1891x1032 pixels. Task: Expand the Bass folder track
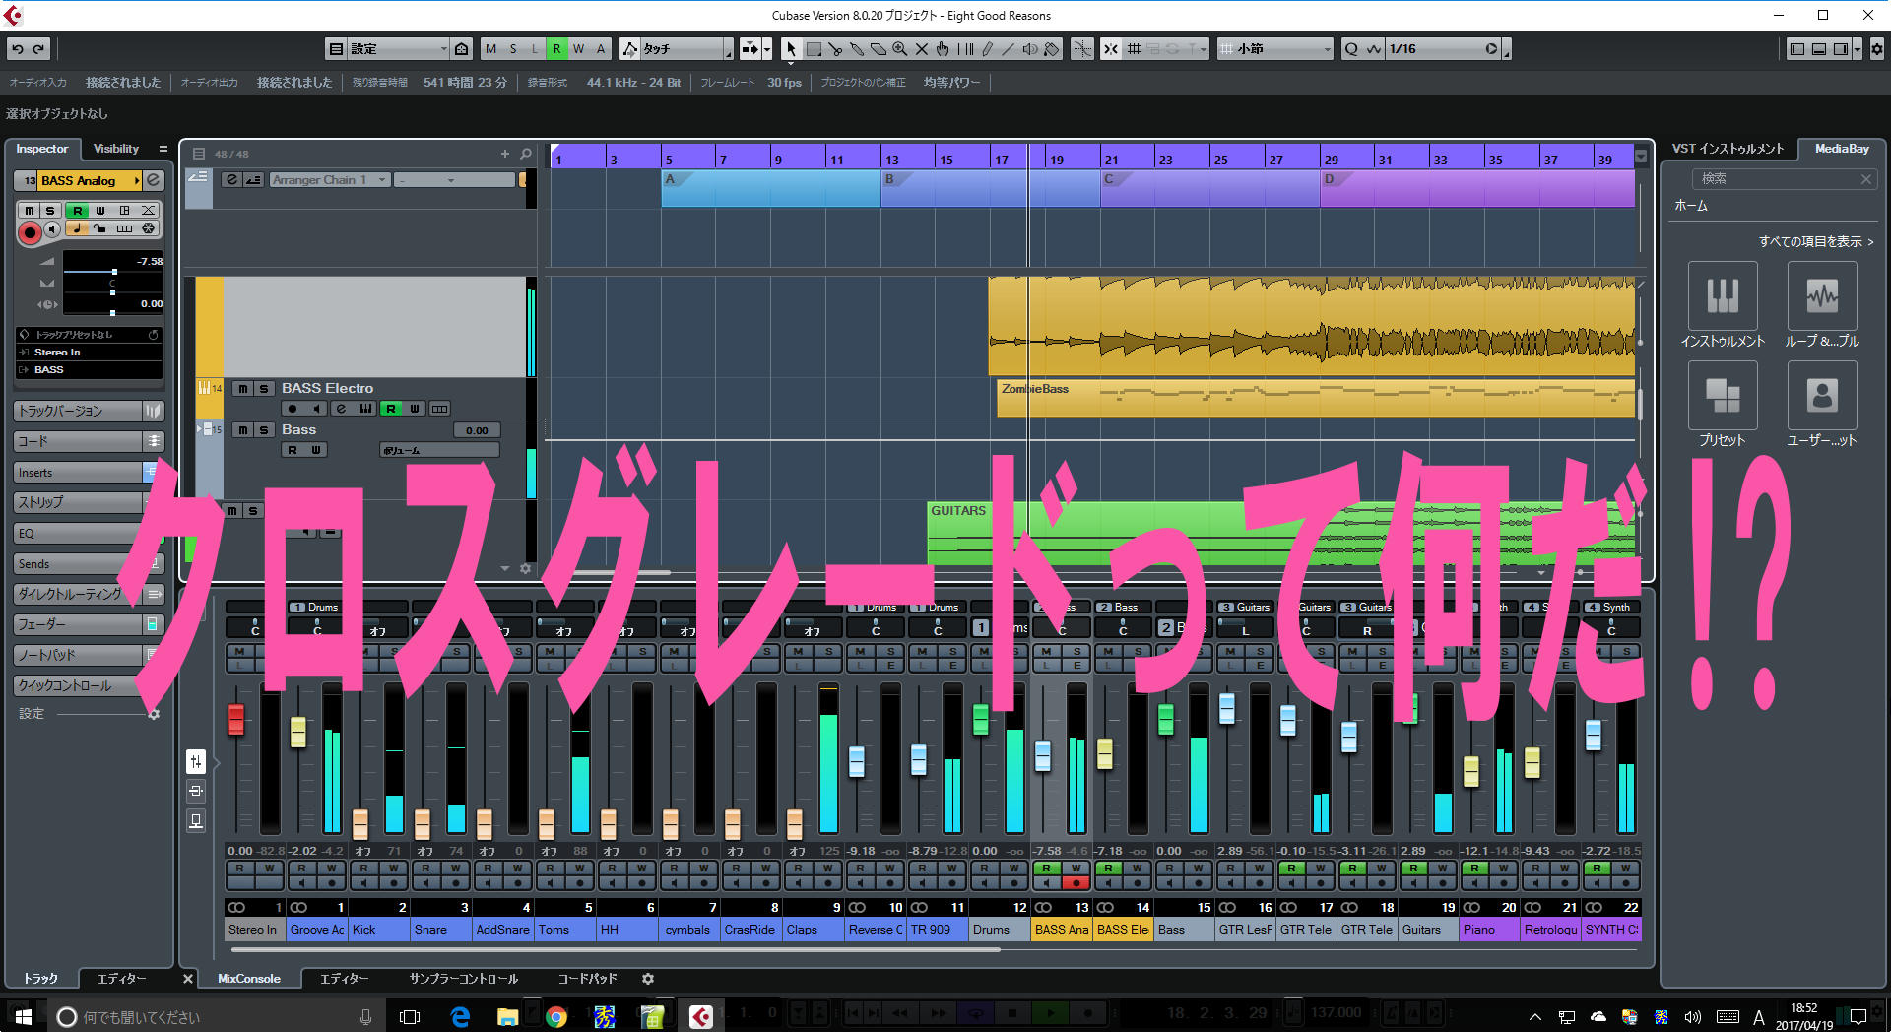click(x=198, y=429)
